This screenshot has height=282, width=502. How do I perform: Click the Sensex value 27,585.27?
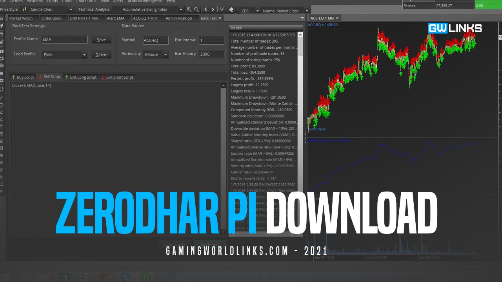455,6
